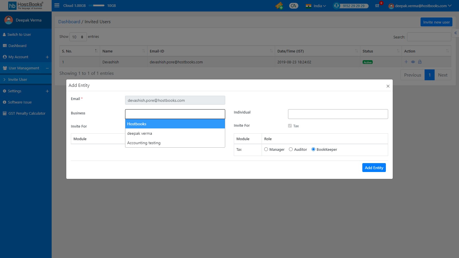Expand My Account plus sign
Viewport: 459px width, 258px height.
[x=47, y=57]
